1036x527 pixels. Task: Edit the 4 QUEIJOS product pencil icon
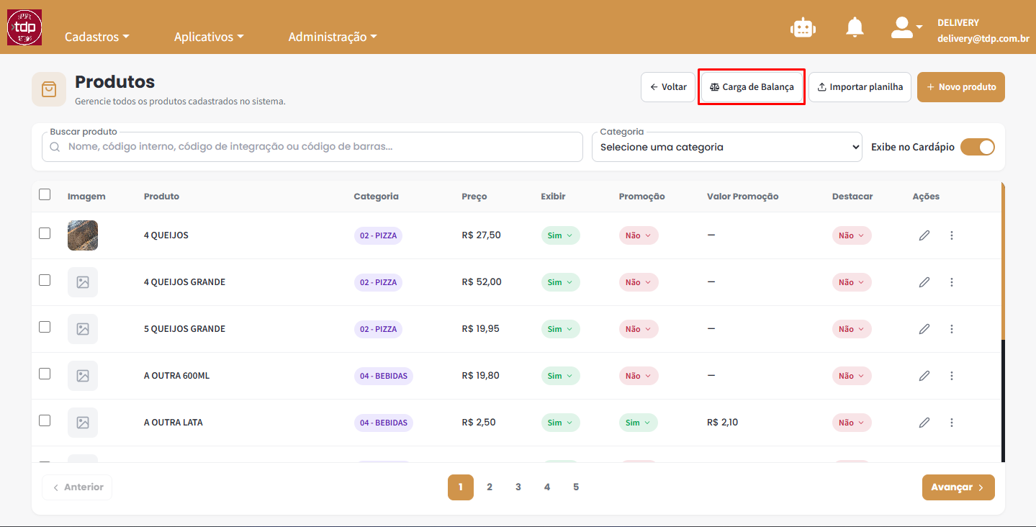click(x=924, y=235)
